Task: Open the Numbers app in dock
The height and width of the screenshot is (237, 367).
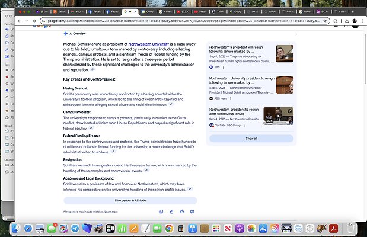Action: tap(122, 228)
